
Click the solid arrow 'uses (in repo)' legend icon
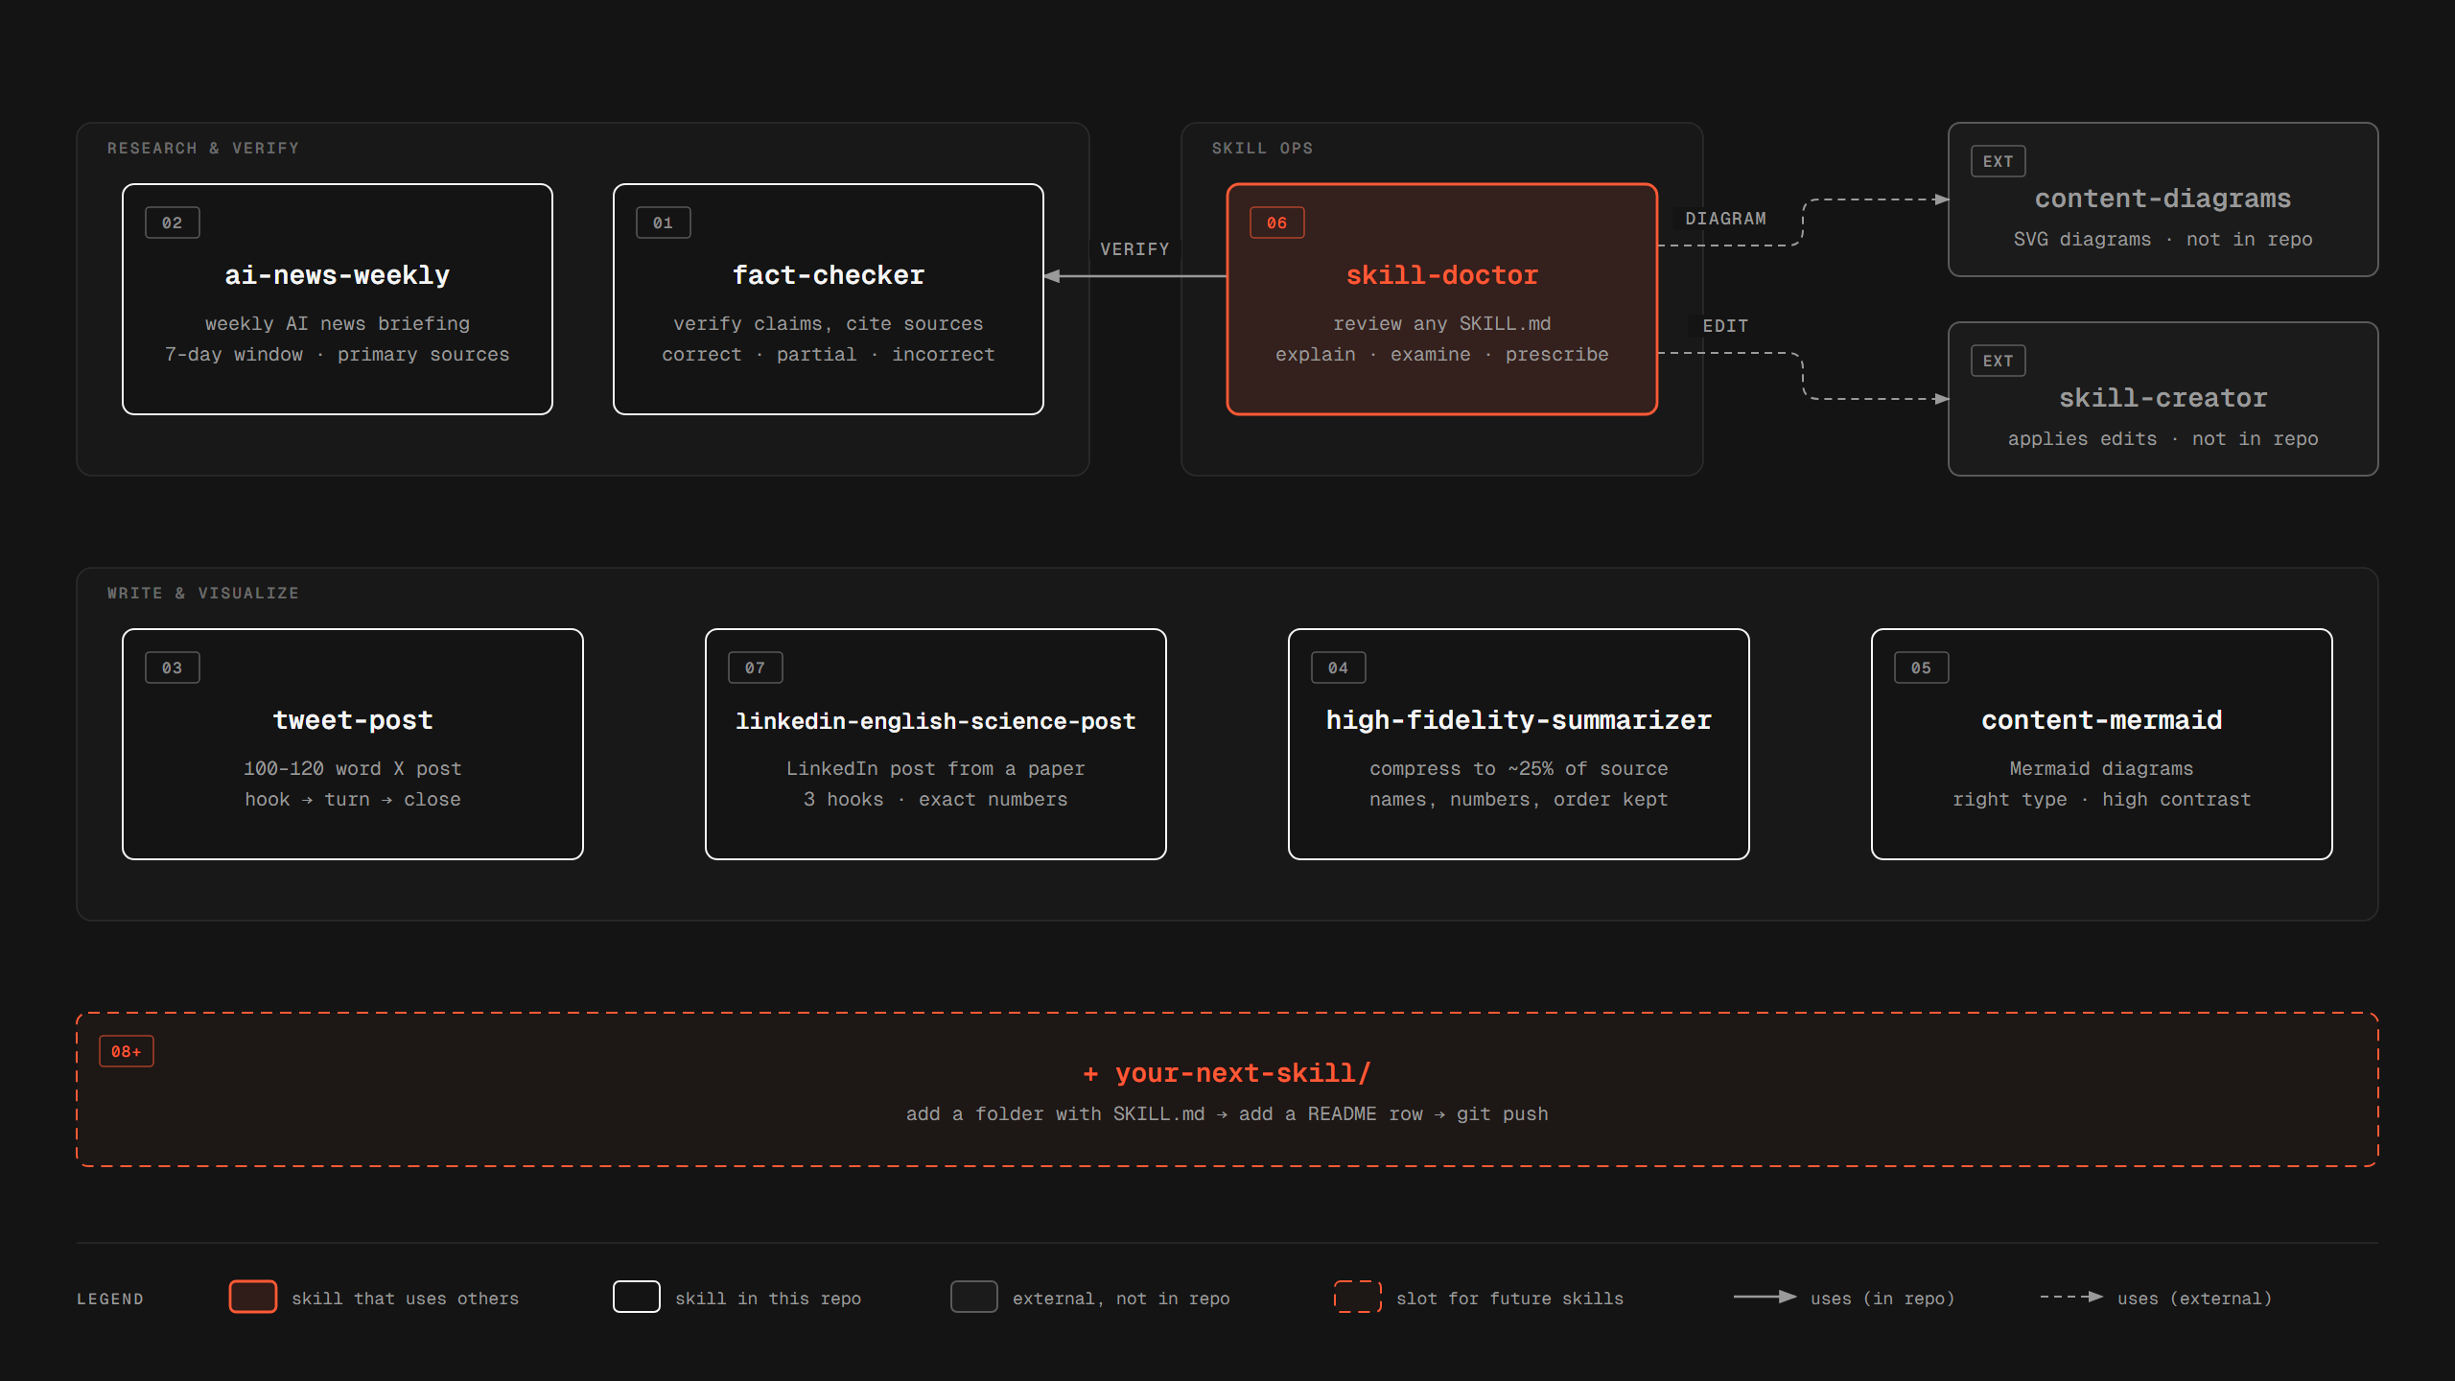pos(1765,1297)
